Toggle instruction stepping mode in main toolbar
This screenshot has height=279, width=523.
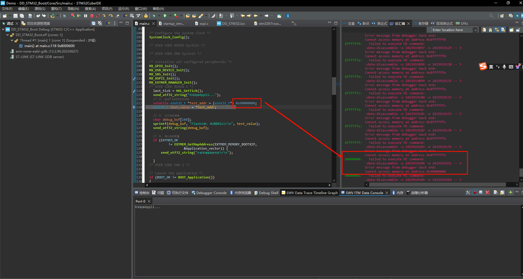tap(125, 16)
